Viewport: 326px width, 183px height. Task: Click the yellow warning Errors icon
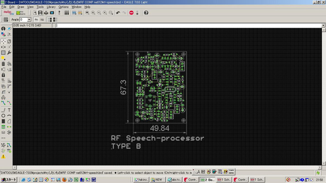pos(3,156)
